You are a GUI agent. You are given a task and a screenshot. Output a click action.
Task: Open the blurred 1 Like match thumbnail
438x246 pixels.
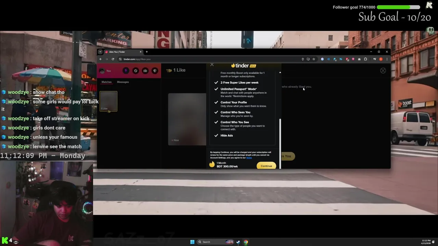coord(108,101)
